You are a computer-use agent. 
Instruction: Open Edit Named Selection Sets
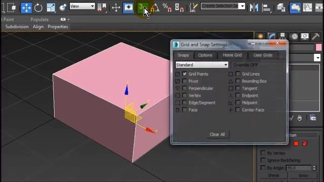[193, 8]
